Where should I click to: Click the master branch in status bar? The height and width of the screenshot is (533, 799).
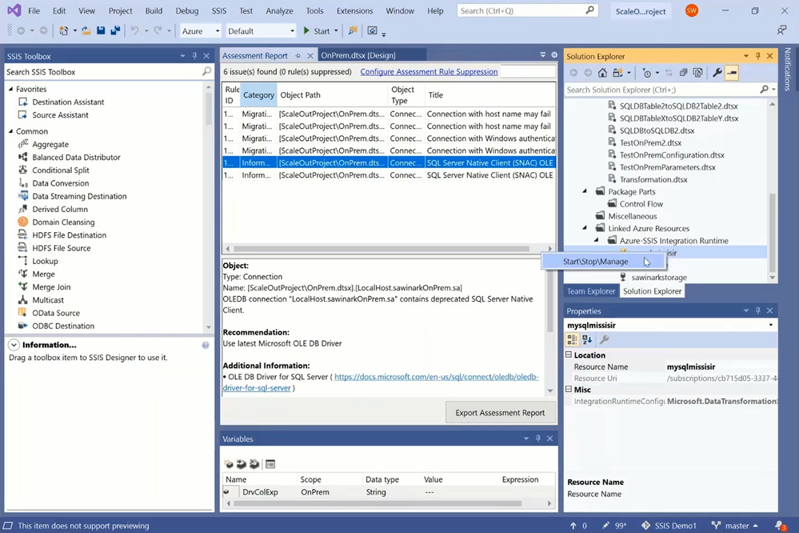tap(735, 525)
